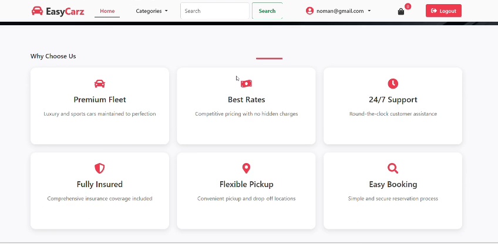Click the EasyCarz red car logo icon

(x=37, y=11)
